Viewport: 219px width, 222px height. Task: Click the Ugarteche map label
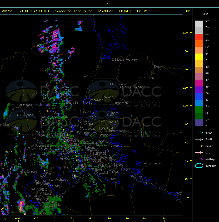point(65,167)
